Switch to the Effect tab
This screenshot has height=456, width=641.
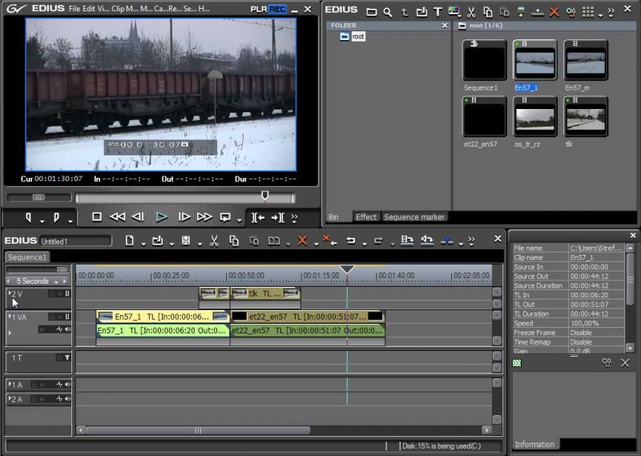(366, 217)
